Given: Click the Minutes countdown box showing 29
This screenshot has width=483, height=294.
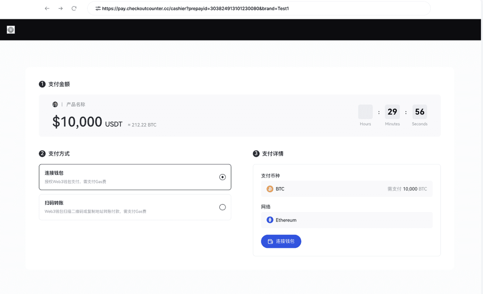Looking at the screenshot, I should tap(392, 112).
